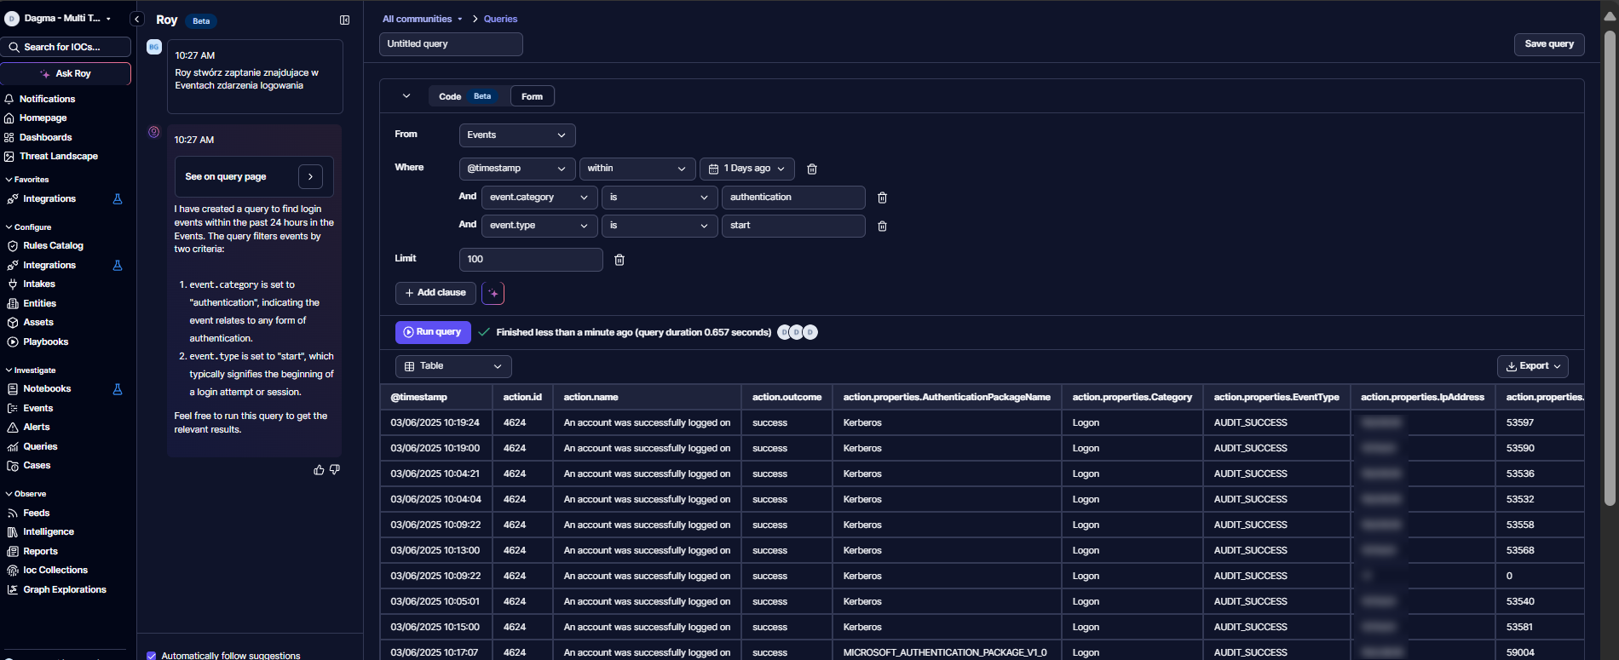Collapse left navigation with arrow icon
The width and height of the screenshot is (1619, 660).
click(x=136, y=19)
